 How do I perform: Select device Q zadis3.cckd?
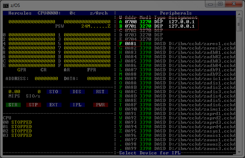point(177,92)
